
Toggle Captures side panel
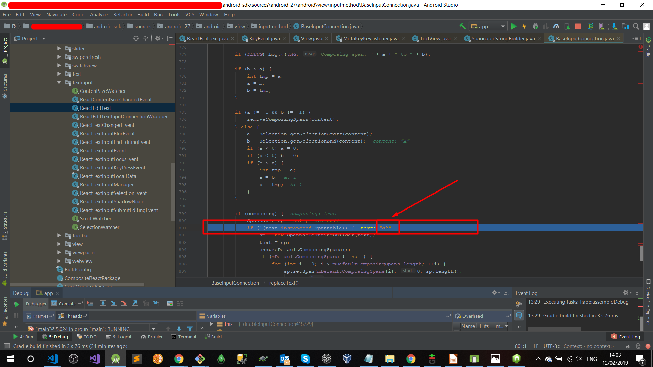[5, 86]
